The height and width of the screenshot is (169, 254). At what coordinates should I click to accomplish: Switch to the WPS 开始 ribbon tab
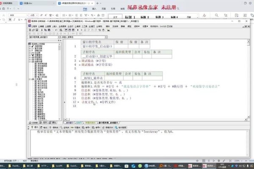click(x=85, y=9)
